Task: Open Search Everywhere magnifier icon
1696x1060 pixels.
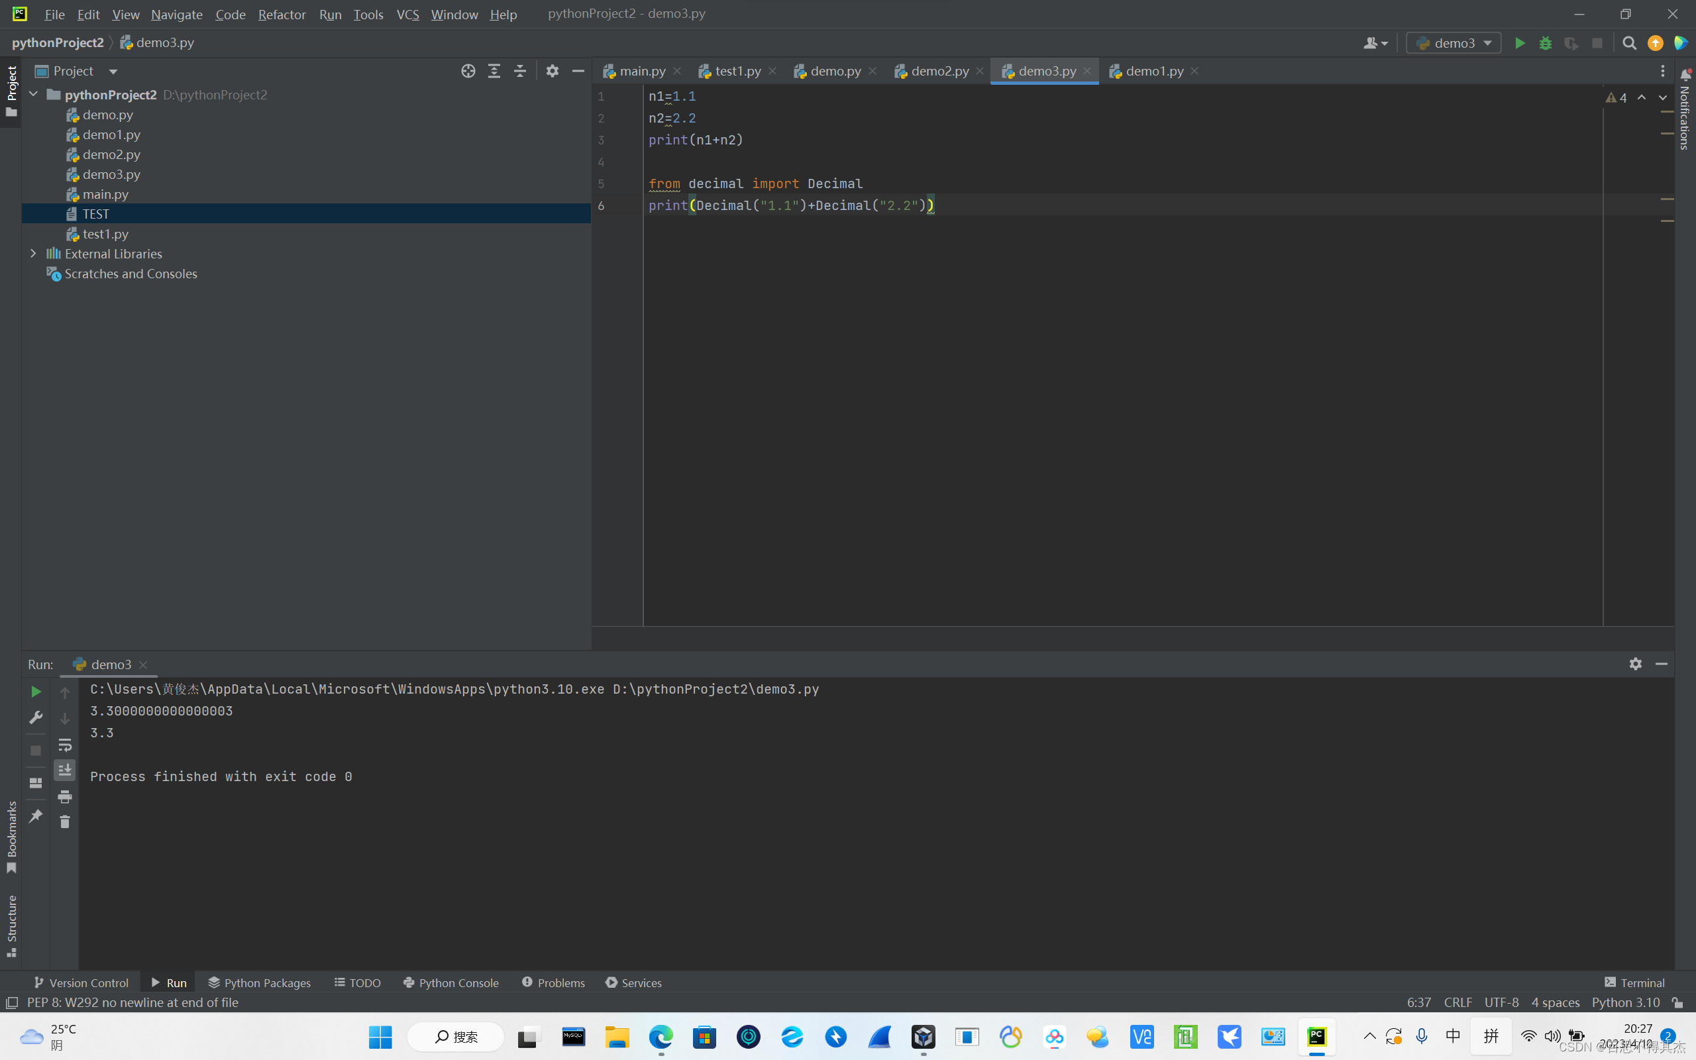Action: [x=1630, y=44]
